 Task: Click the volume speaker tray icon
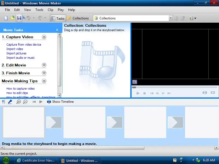193,160
